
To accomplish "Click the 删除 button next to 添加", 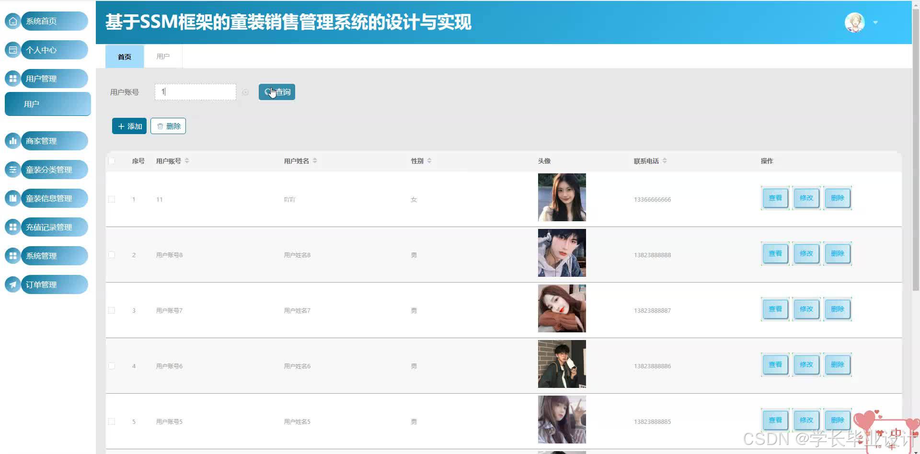I will coord(168,126).
